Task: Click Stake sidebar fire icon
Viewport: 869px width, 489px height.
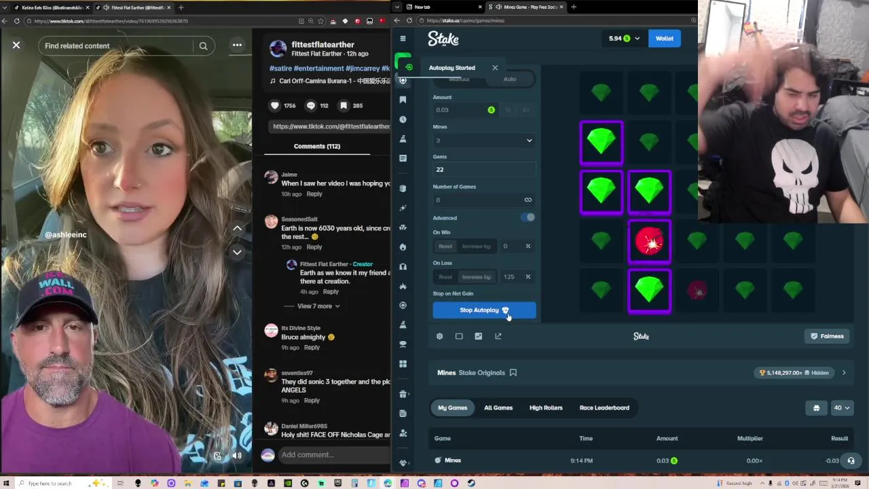Action: pyautogui.click(x=403, y=247)
